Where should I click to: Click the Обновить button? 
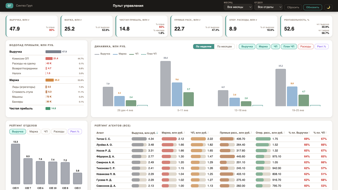[x=313, y=7]
